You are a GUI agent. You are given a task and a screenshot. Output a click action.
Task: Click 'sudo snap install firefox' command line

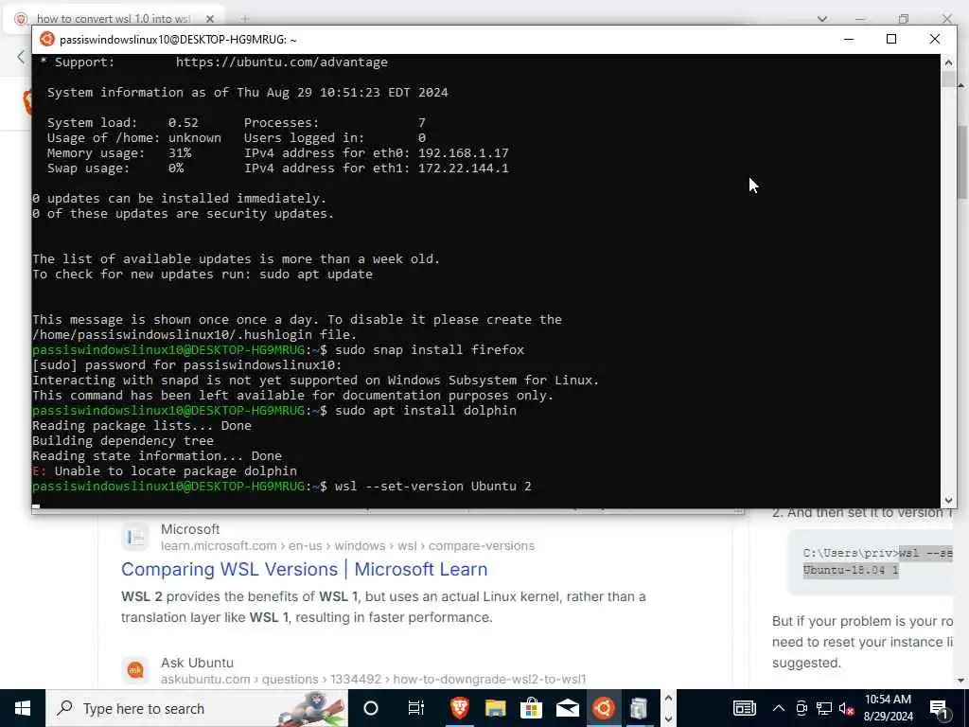pos(430,350)
